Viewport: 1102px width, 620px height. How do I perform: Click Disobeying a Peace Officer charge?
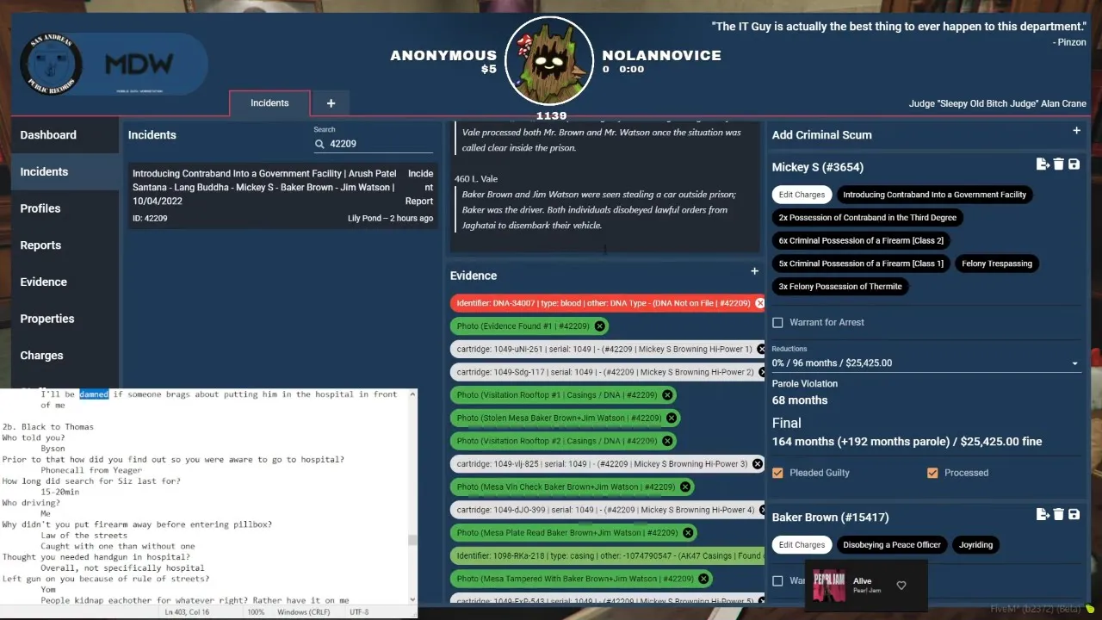coord(892,544)
